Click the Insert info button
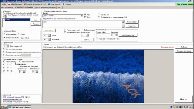Image resolution: width=194 pixels, height=109 pixels. pyautogui.click(x=132, y=26)
